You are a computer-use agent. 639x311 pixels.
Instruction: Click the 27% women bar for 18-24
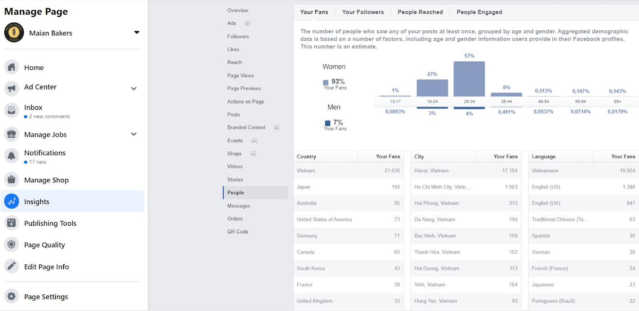pyautogui.click(x=432, y=88)
